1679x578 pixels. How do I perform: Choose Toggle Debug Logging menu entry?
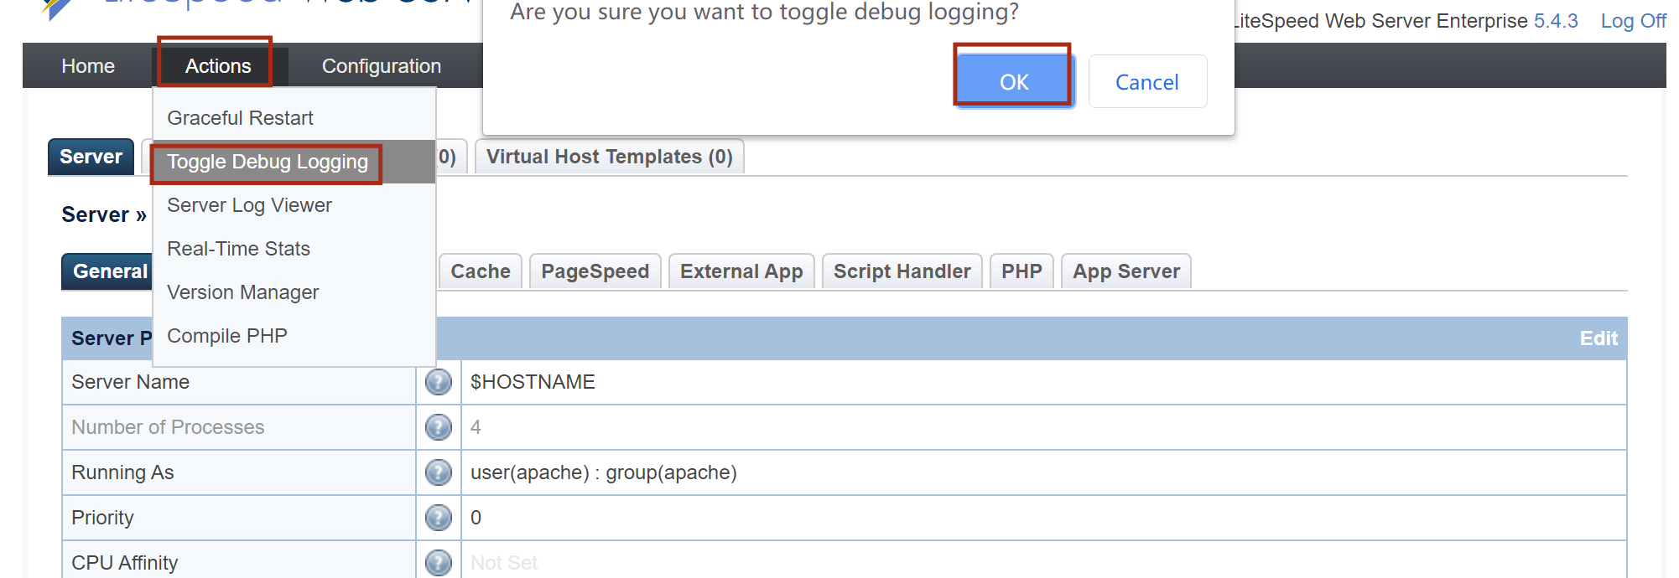267,162
